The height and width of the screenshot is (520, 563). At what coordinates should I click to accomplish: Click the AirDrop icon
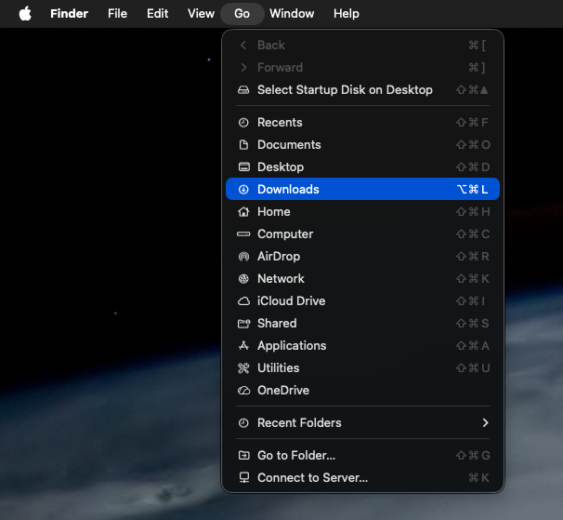[x=243, y=257]
